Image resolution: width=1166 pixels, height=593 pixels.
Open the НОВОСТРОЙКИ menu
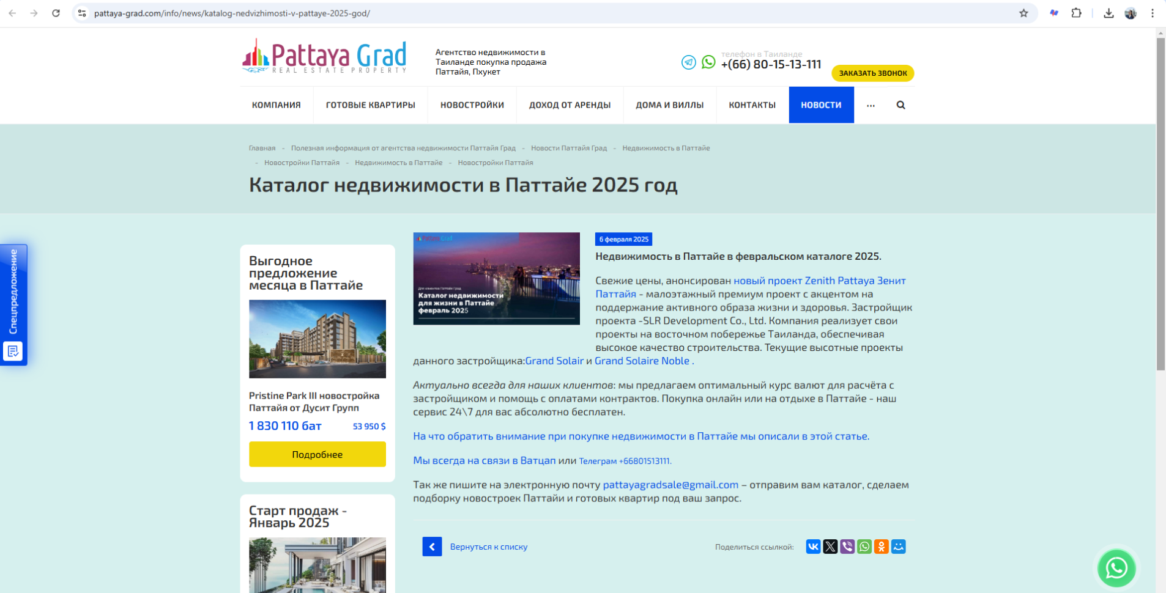tap(472, 105)
